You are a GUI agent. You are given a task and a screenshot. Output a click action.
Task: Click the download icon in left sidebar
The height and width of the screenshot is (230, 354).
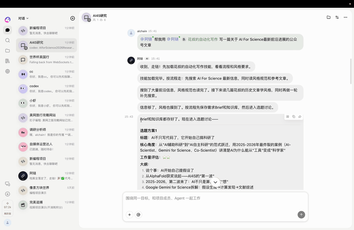point(8,194)
